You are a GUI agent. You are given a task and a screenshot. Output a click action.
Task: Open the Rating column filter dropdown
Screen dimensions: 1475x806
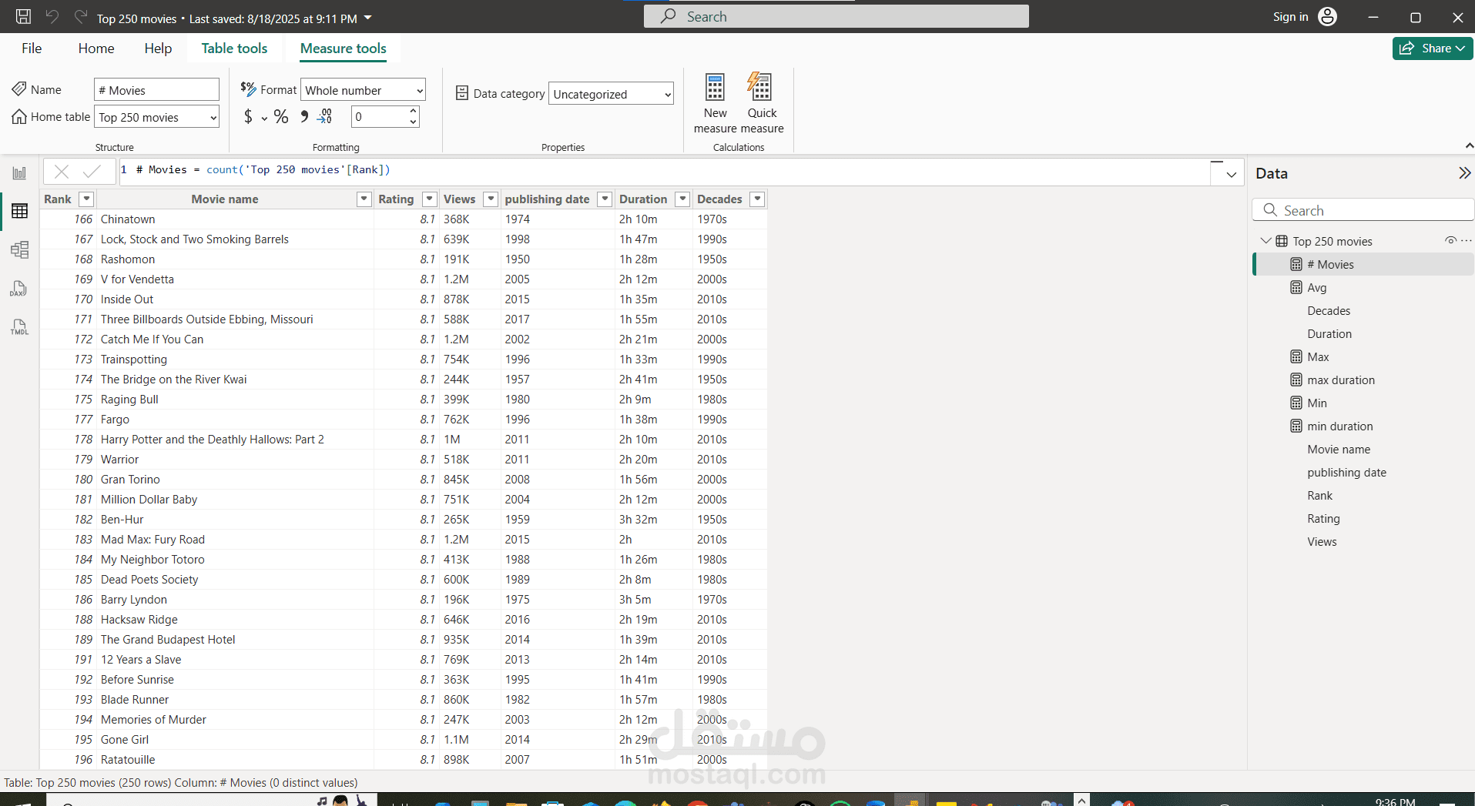point(430,199)
